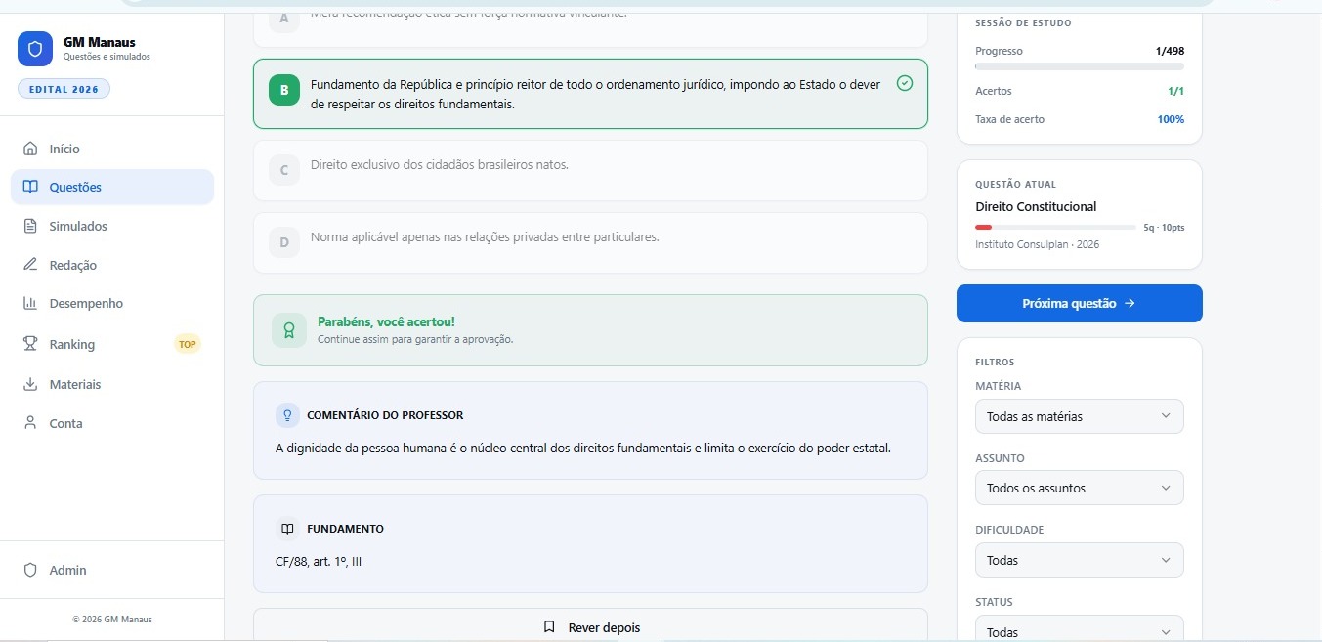Click the Questões book icon
This screenshot has height=642, width=1322.
(x=30, y=187)
